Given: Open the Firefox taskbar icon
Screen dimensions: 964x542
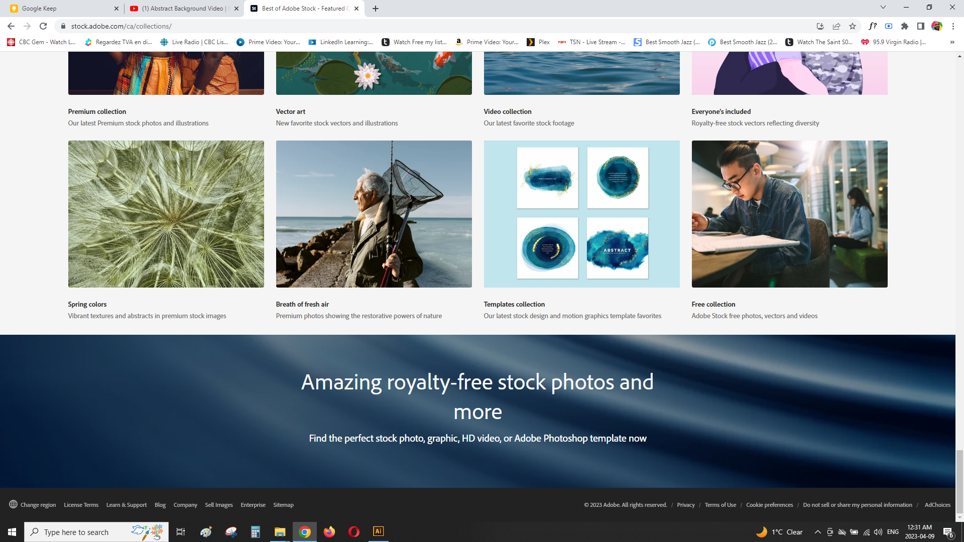Looking at the screenshot, I should (x=329, y=531).
